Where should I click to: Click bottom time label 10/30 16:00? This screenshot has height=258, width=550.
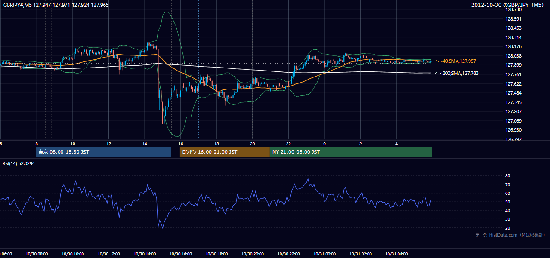(180, 254)
